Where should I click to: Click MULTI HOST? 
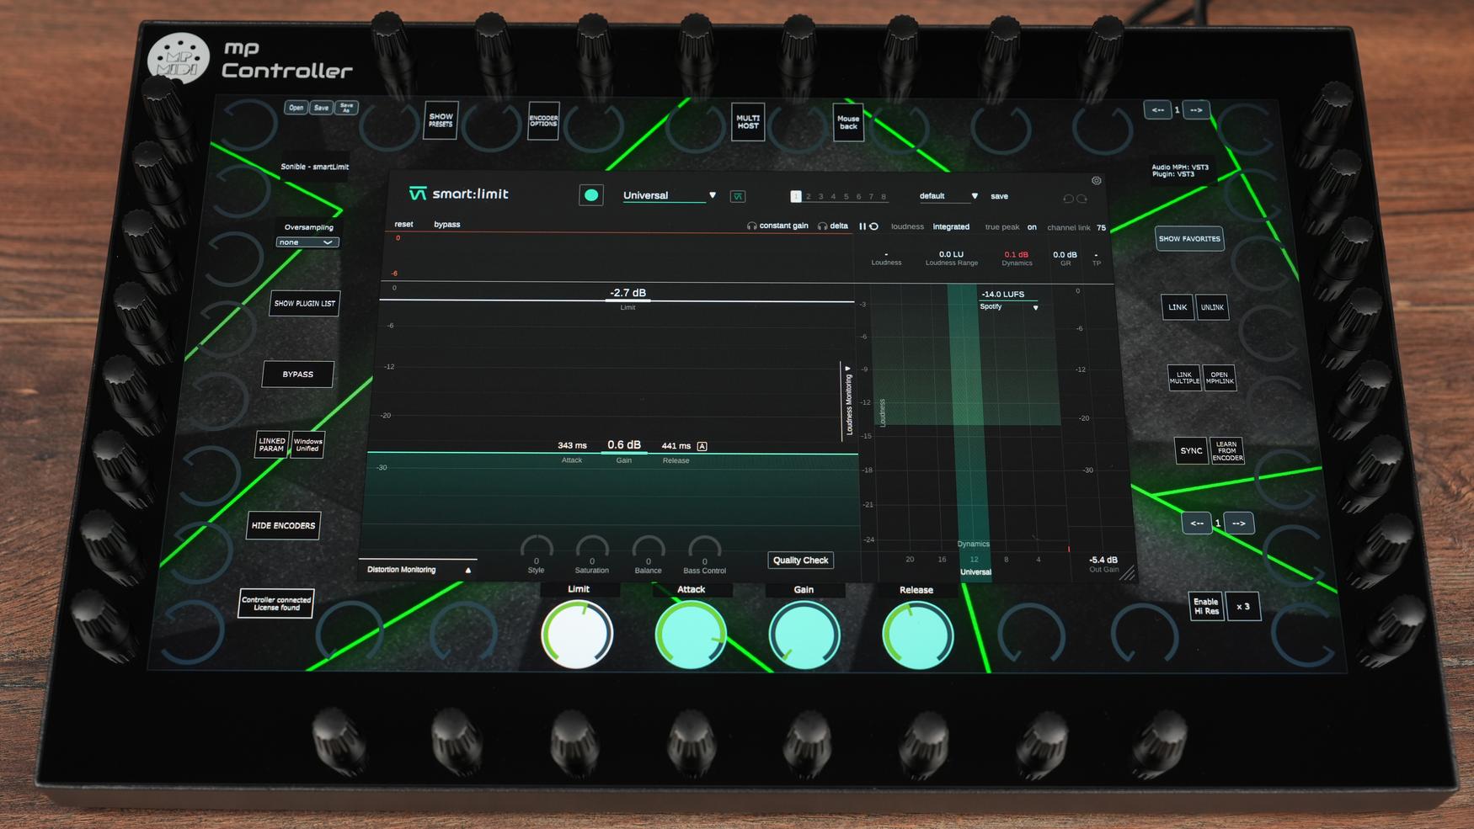pyautogui.click(x=748, y=122)
